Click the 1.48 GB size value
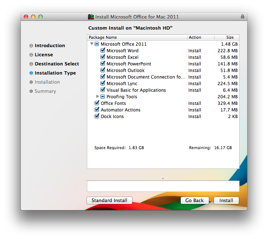Viewport: 268px width, 239px height. tap(229, 44)
